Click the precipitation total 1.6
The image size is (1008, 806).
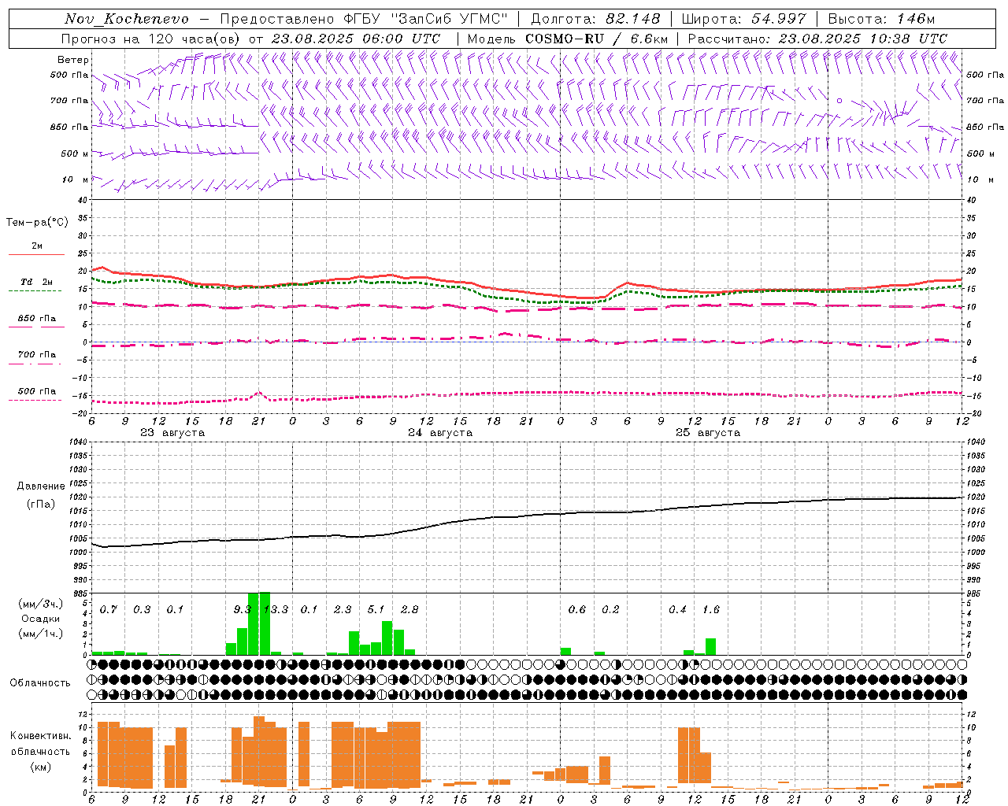click(x=711, y=609)
